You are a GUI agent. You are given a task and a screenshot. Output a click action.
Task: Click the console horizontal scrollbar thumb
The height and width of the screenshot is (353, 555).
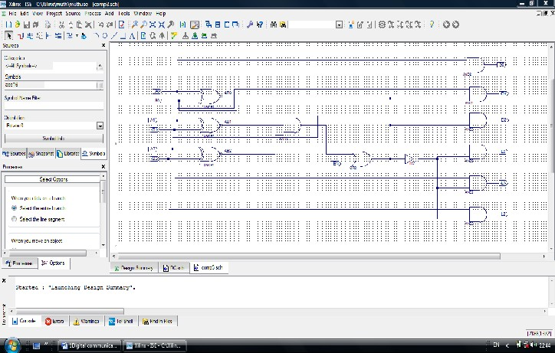point(69,311)
